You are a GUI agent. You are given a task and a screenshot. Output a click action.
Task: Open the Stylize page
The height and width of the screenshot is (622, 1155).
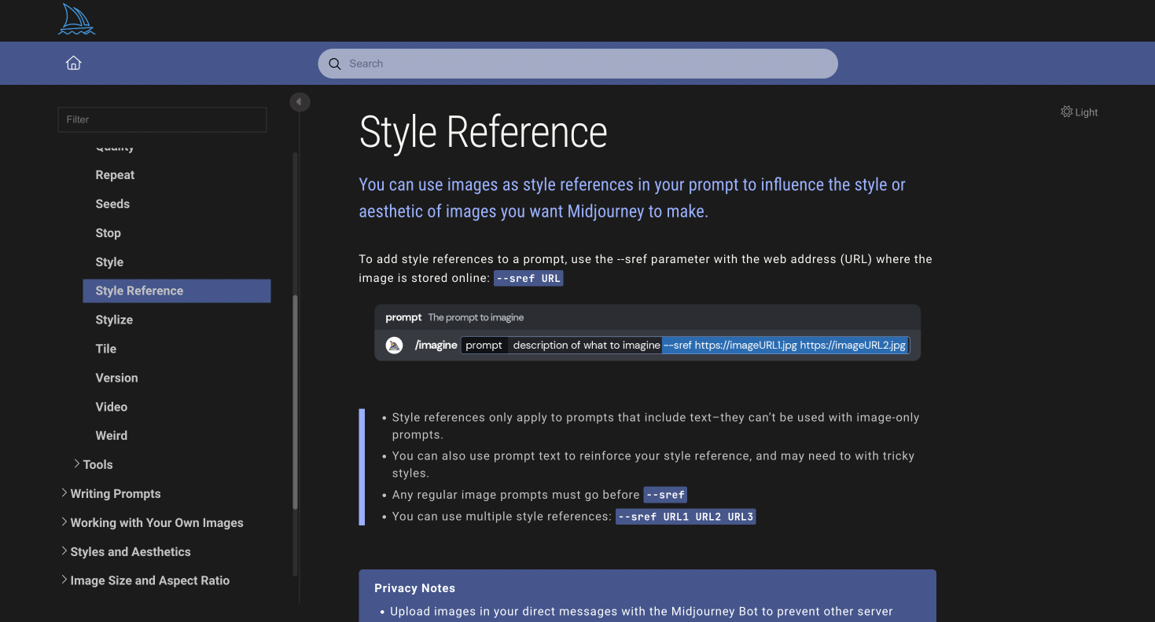pos(114,320)
